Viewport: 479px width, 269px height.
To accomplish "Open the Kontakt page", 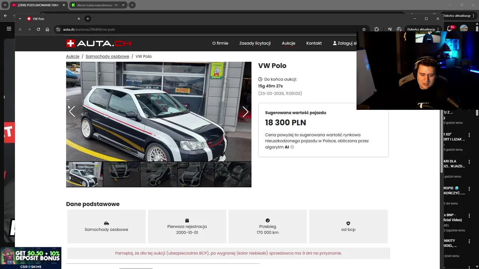I will point(314,43).
